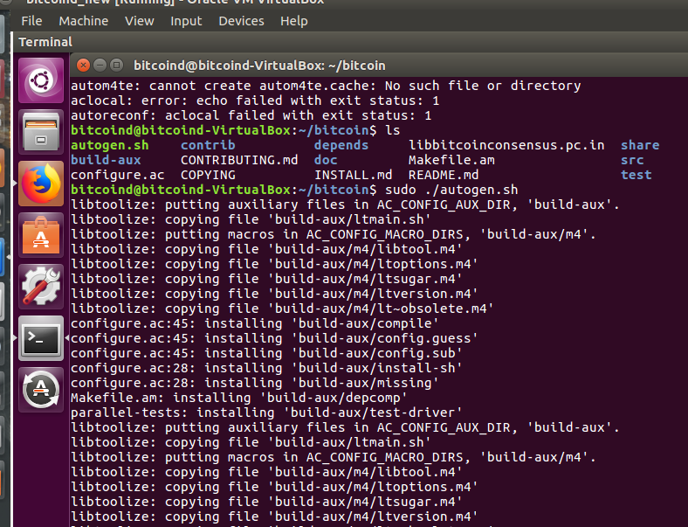Open the Files manager from the launcher

(x=41, y=132)
